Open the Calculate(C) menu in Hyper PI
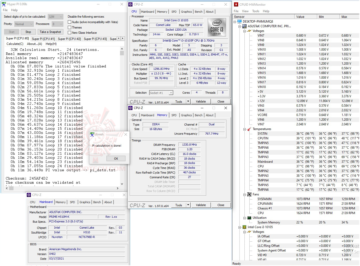This screenshot has width=360, height=266. (15, 44)
